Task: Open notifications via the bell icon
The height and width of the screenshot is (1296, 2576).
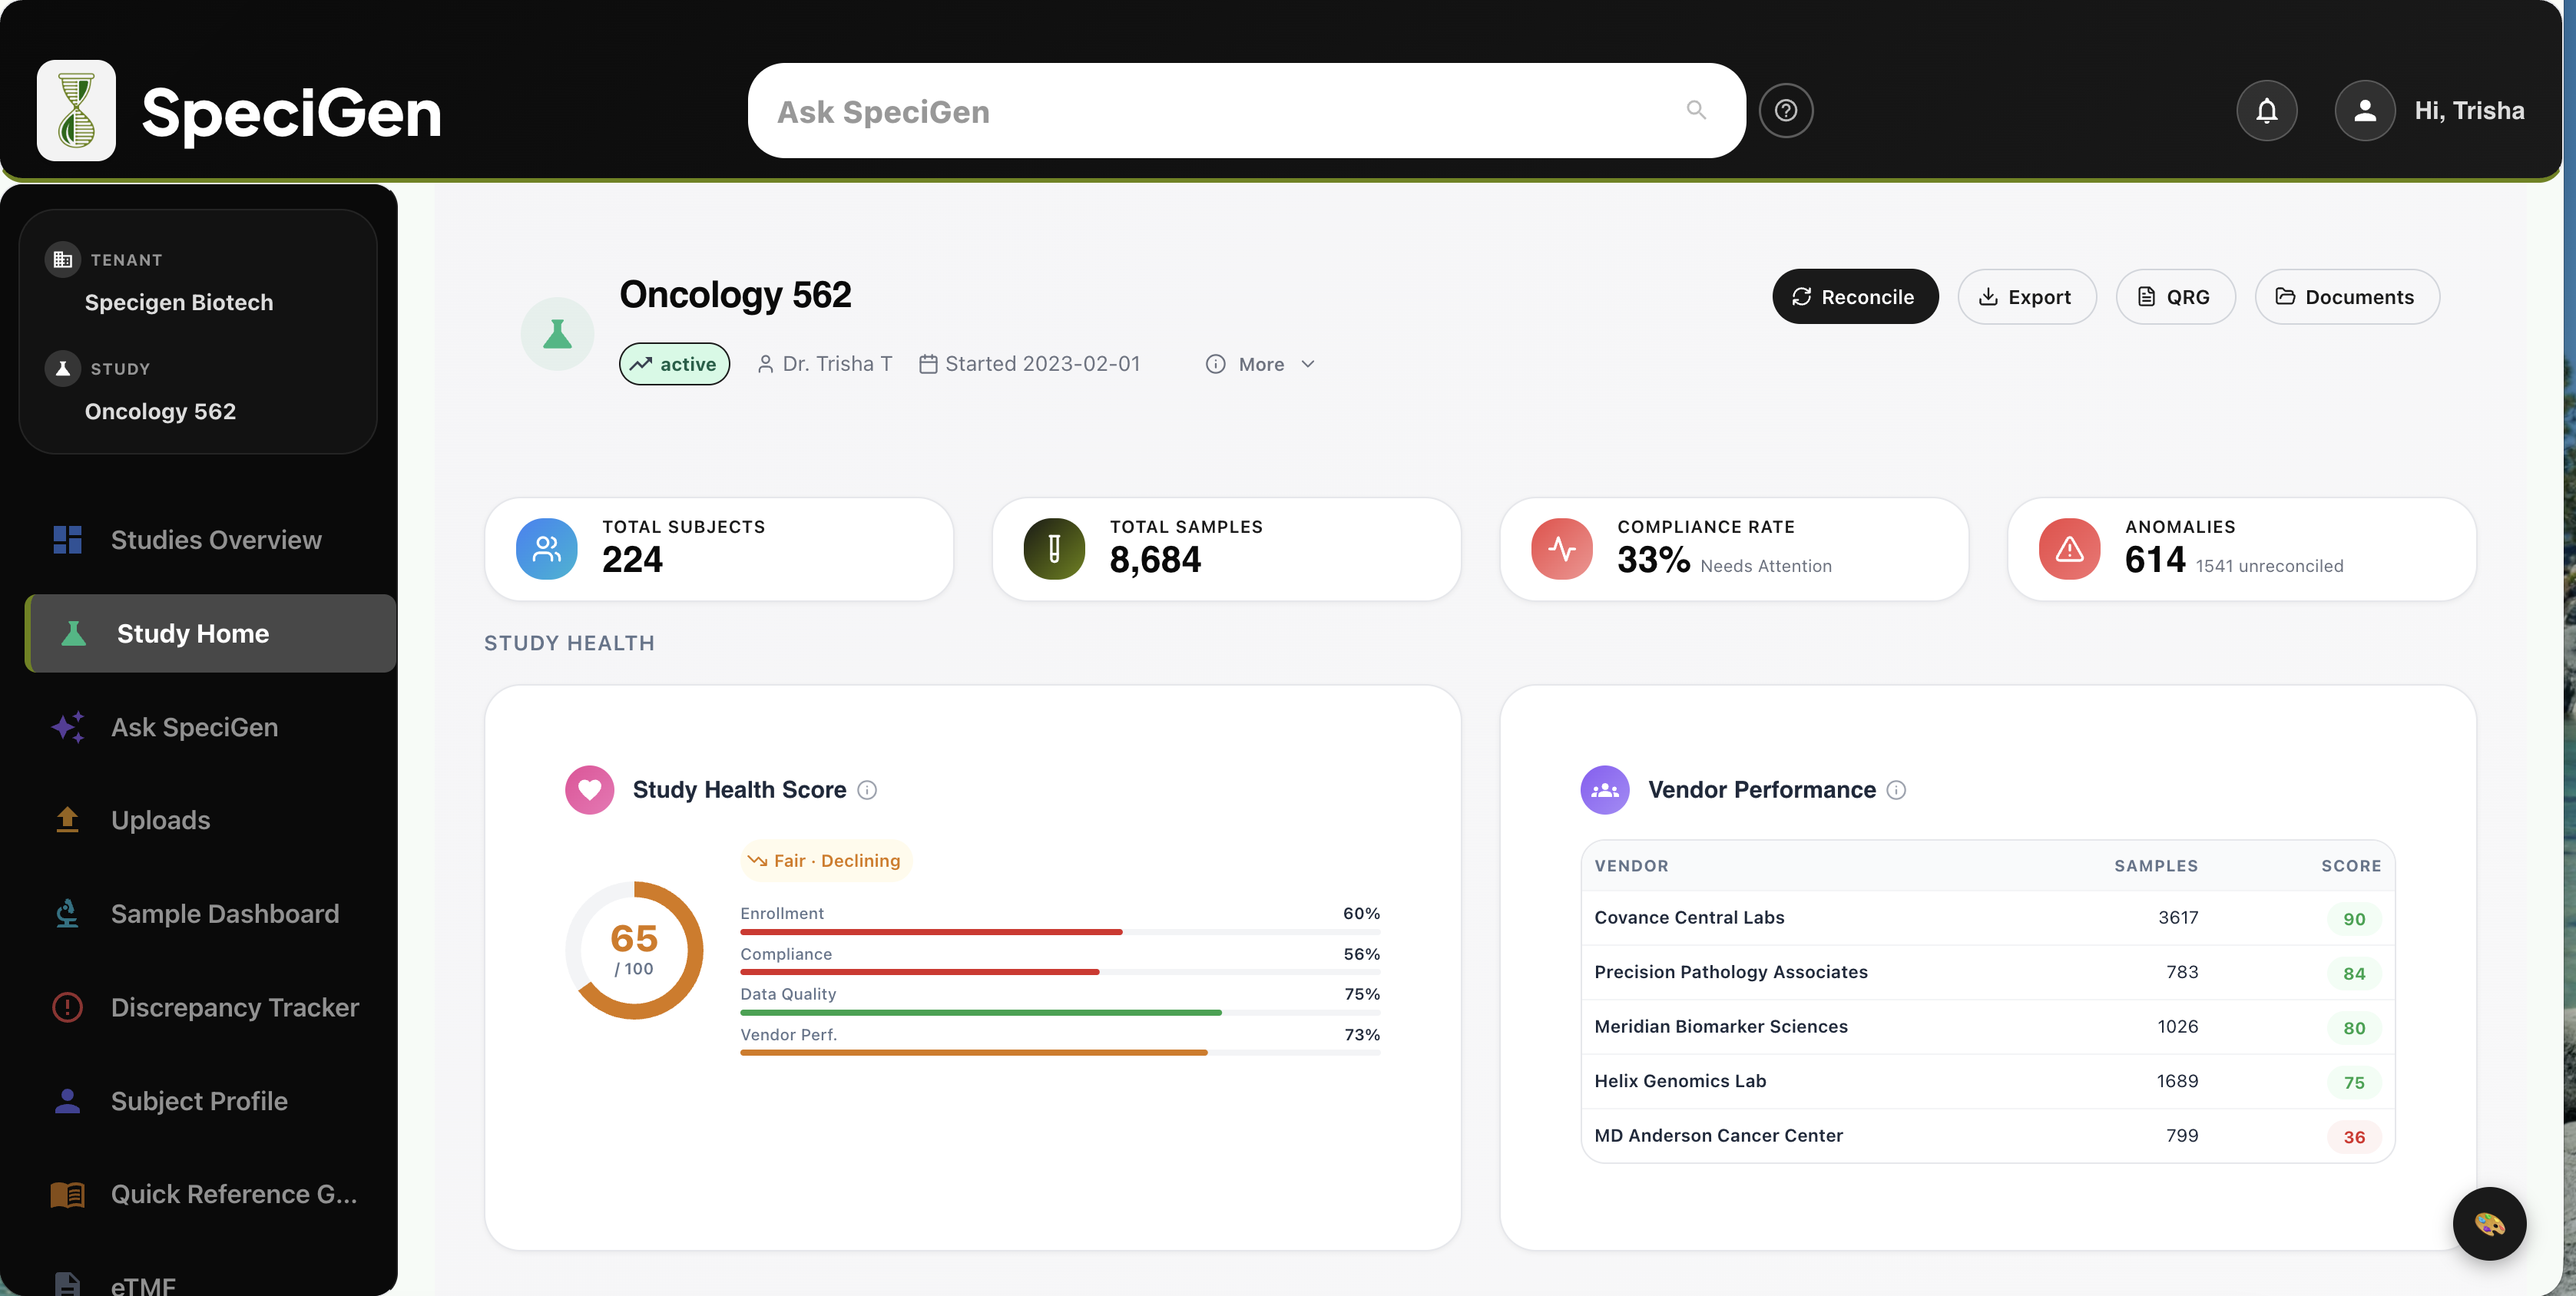Action: pos(2266,110)
